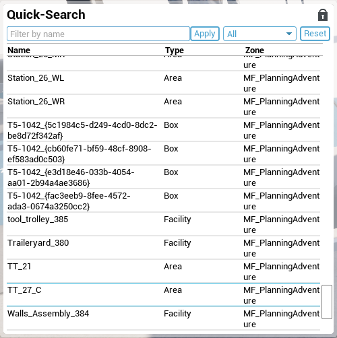Image resolution: width=337 pixels, height=338 pixels.
Task: Select T5-1042 box ending 2b94a4ae3686
Action: pyautogui.click(x=163, y=177)
